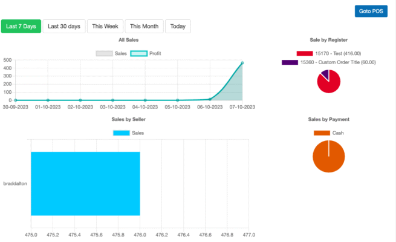The width and height of the screenshot is (396, 242).
Task: Click the Goto POS button
Action: click(x=371, y=11)
